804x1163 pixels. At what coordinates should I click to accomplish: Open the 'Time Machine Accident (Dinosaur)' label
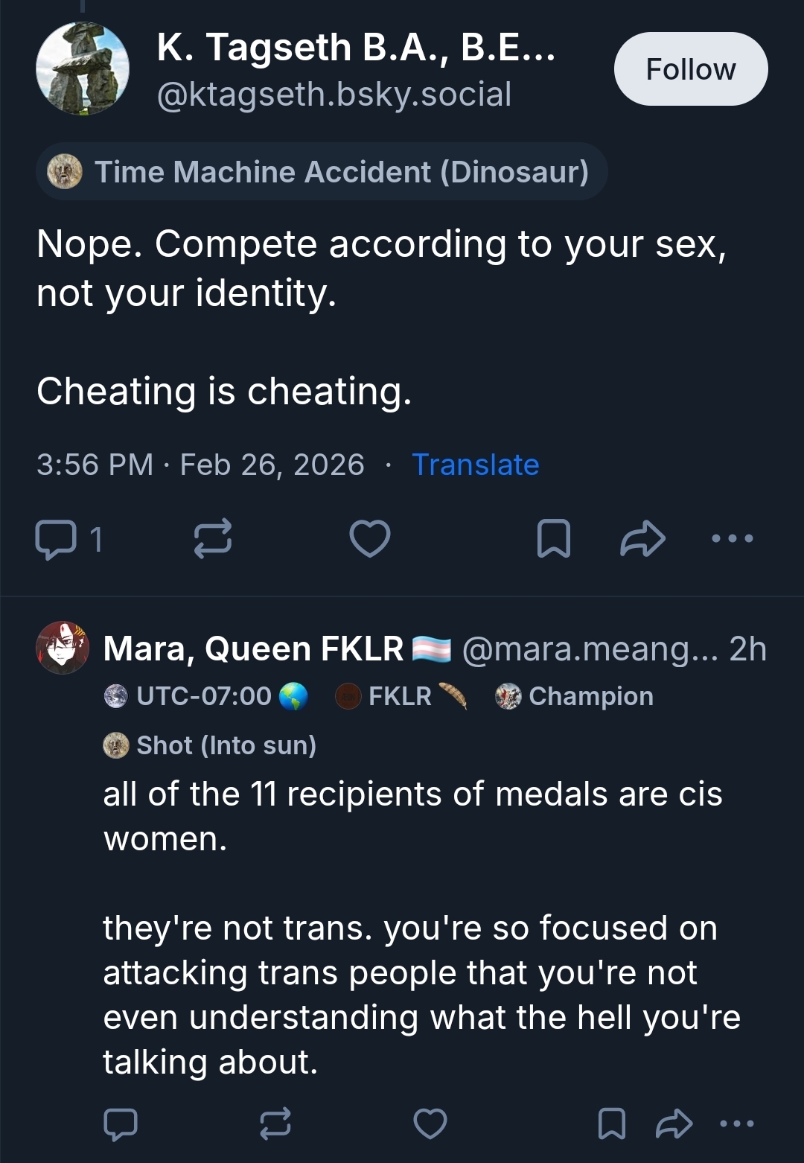click(322, 172)
